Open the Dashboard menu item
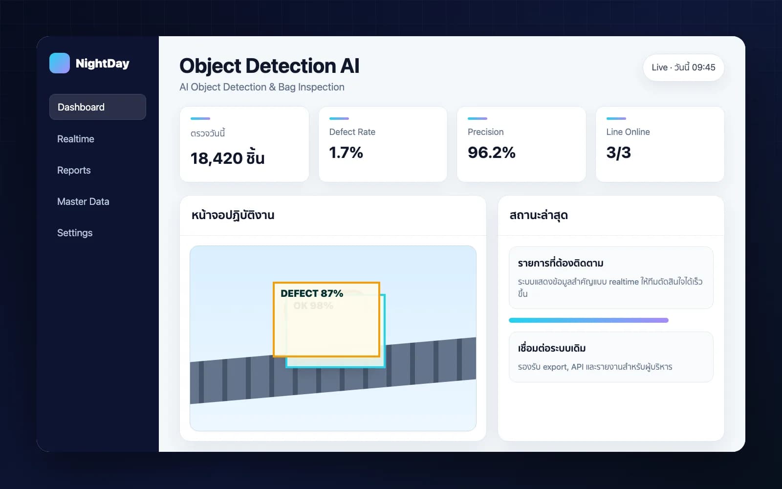This screenshot has height=489, width=782. tap(98, 107)
